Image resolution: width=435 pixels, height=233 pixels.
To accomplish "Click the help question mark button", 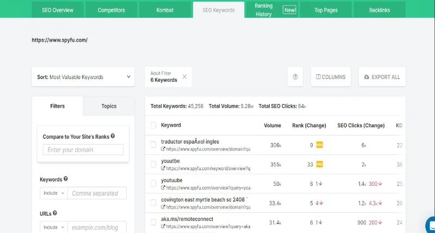I will [295, 77].
